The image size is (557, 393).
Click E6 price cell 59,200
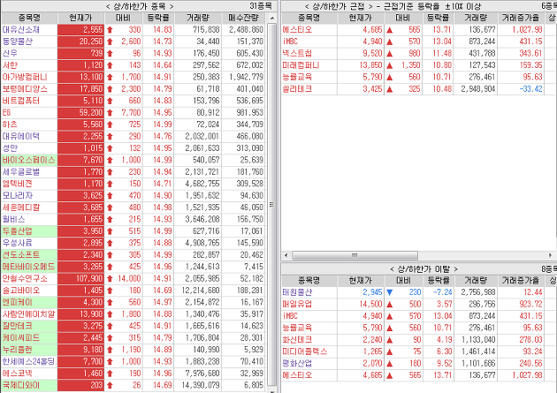(x=80, y=113)
